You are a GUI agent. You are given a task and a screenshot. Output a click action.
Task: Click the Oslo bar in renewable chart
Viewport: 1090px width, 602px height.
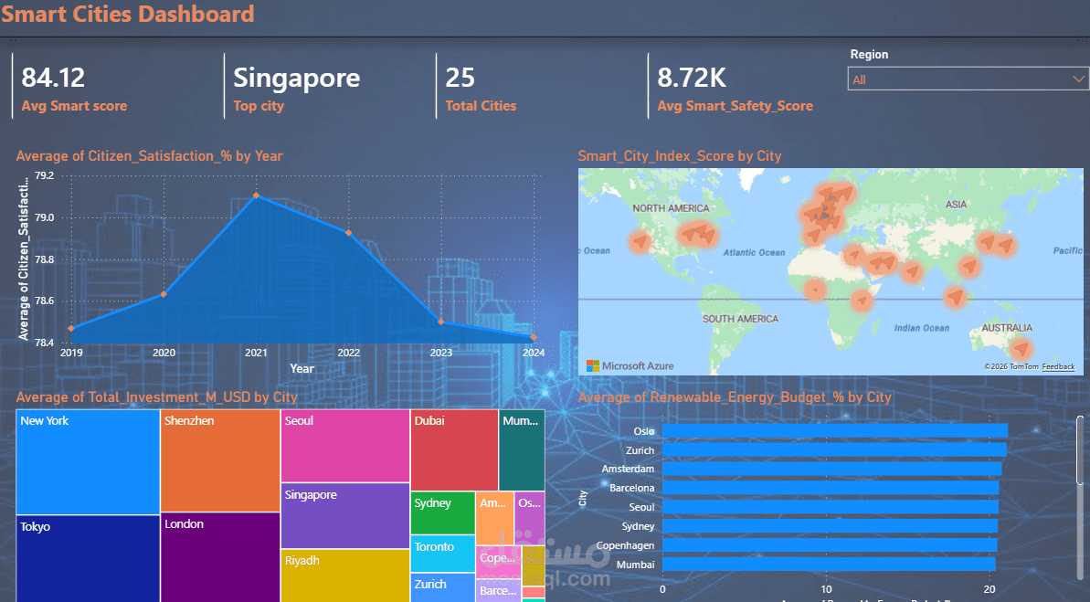click(x=835, y=431)
